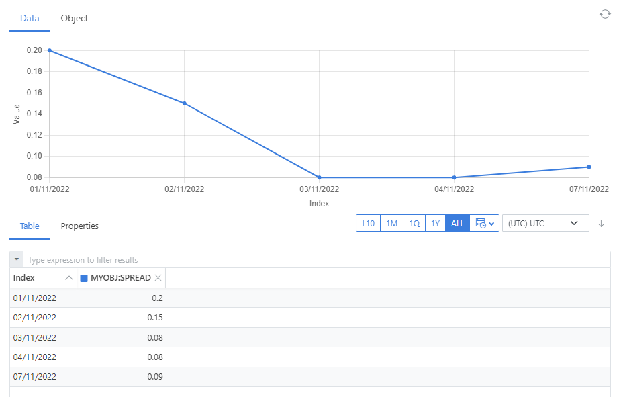621x397 pixels.
Task: Click the 02/11/2022 data point on chart
Action: (x=184, y=103)
